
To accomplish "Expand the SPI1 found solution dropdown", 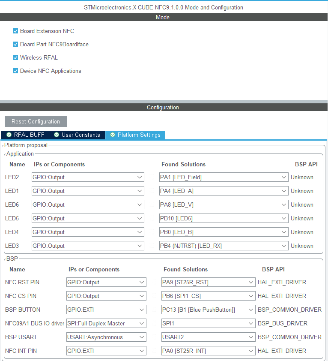I will click(209, 323).
